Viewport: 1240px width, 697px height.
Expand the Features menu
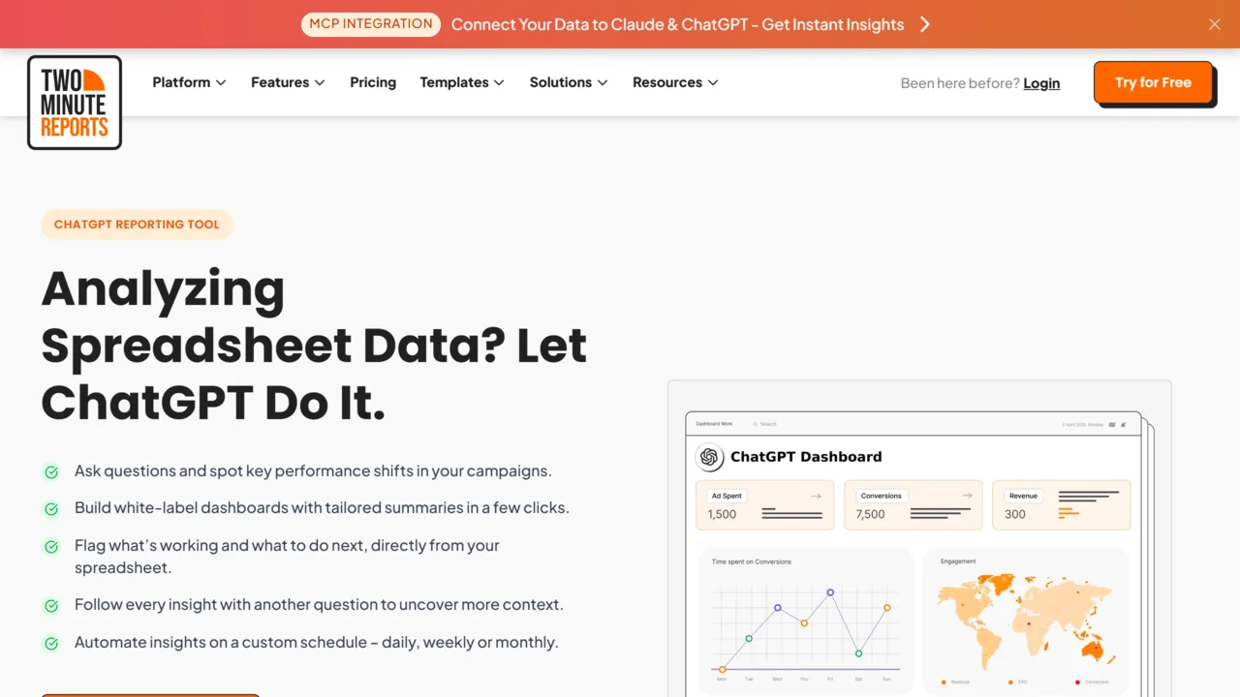pos(288,82)
